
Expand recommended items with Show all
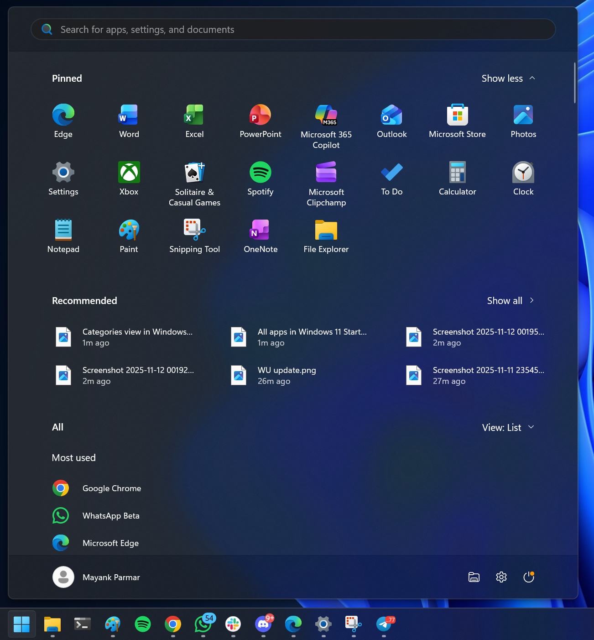point(511,300)
